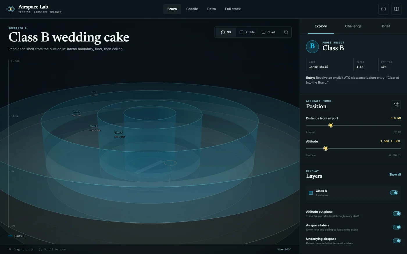Click the '8.0 NM' distance value
407x254 pixels.
395,118
